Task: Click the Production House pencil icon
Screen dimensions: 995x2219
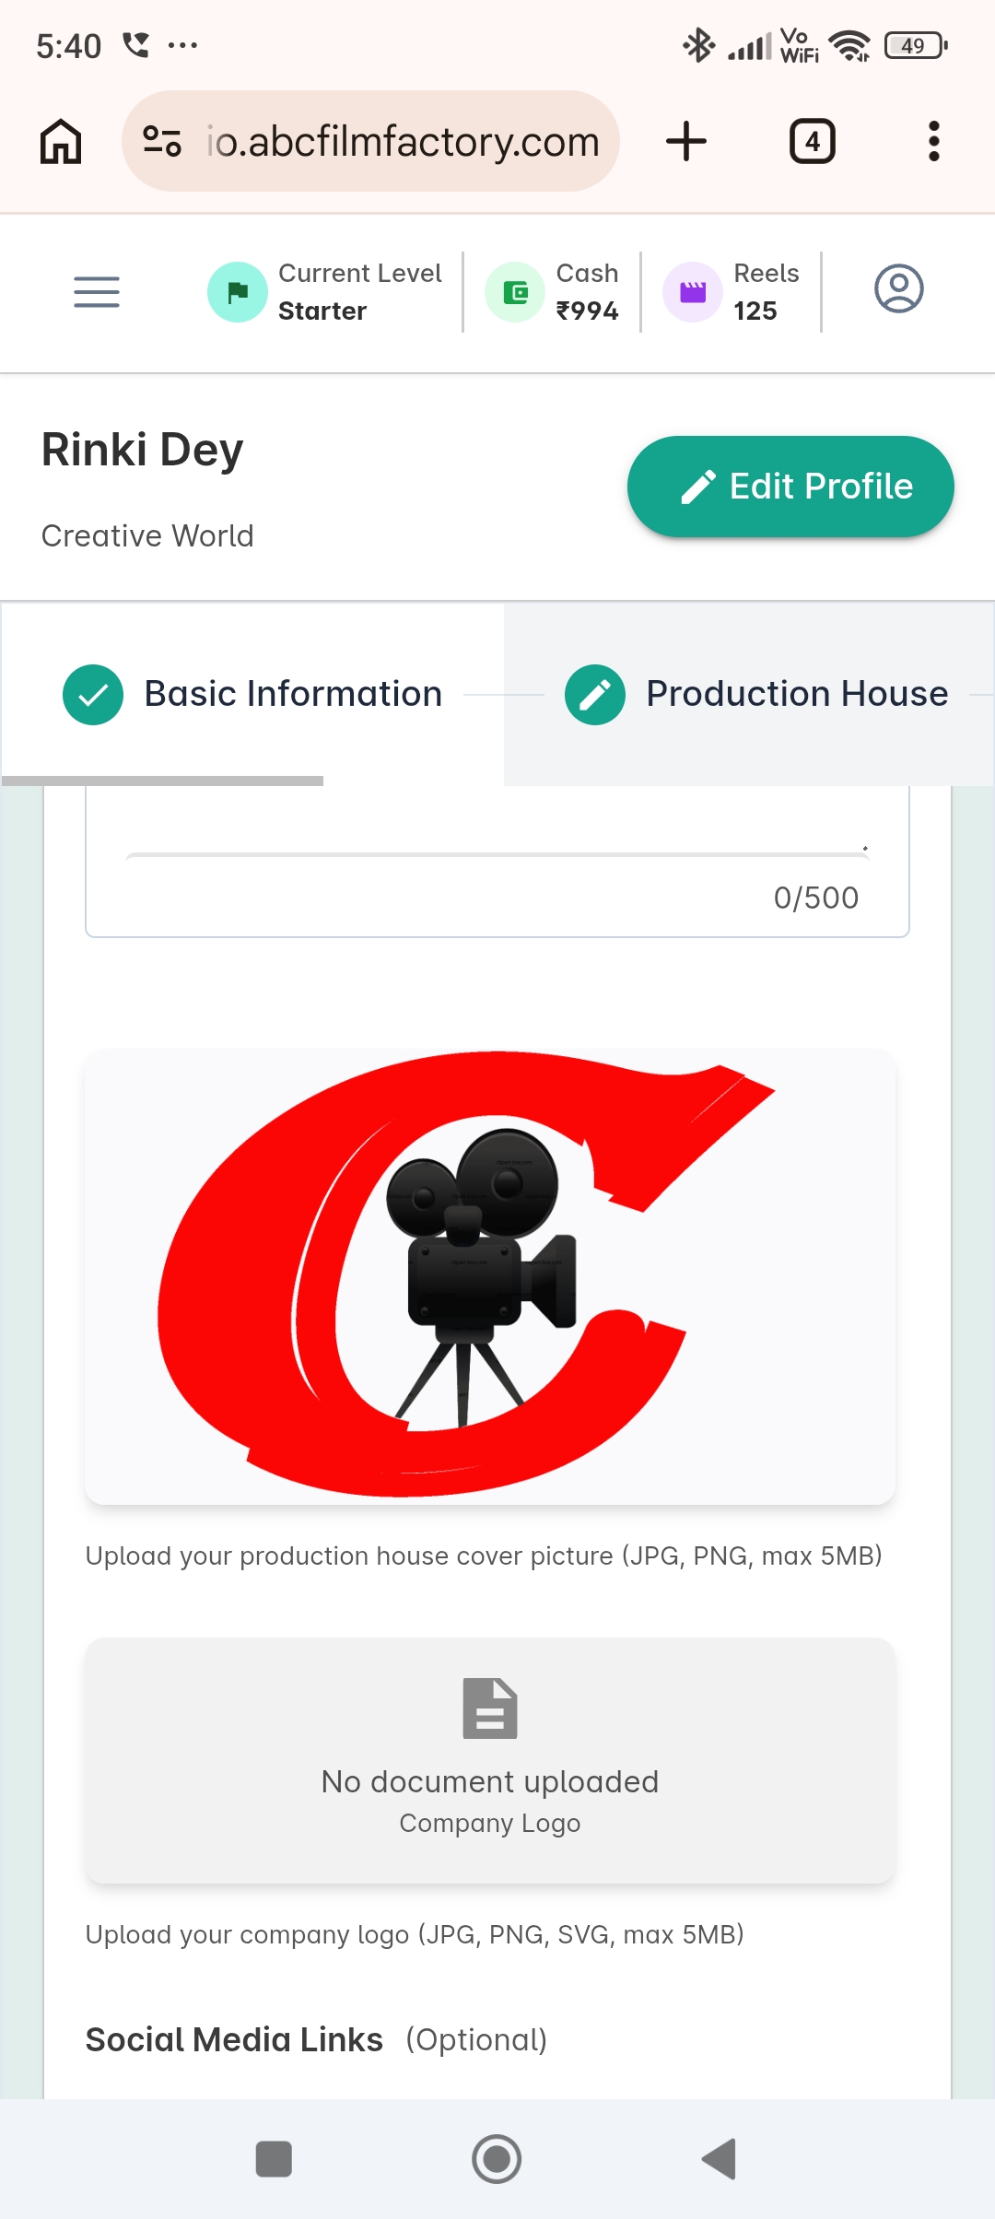Action: (x=595, y=695)
